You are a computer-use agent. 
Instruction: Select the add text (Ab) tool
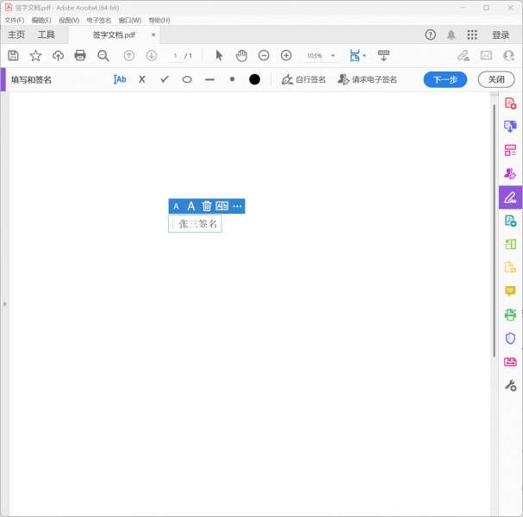tap(120, 79)
